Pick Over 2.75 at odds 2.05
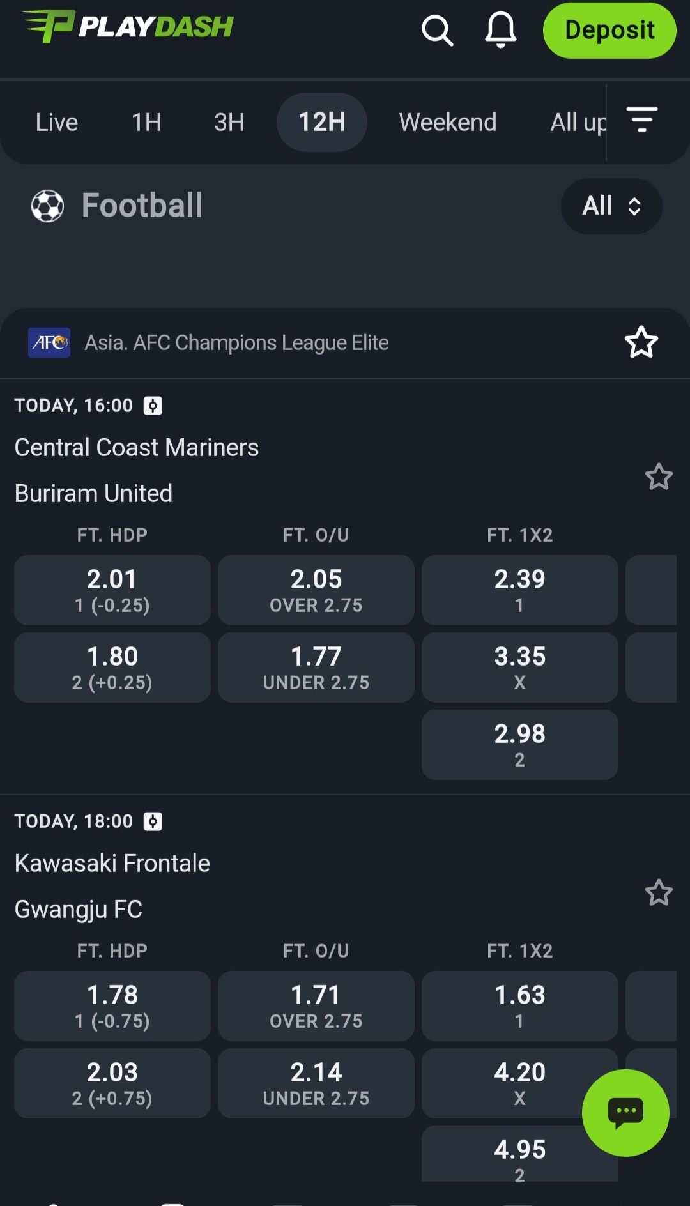Viewport: 690px width, 1206px height. point(316,590)
